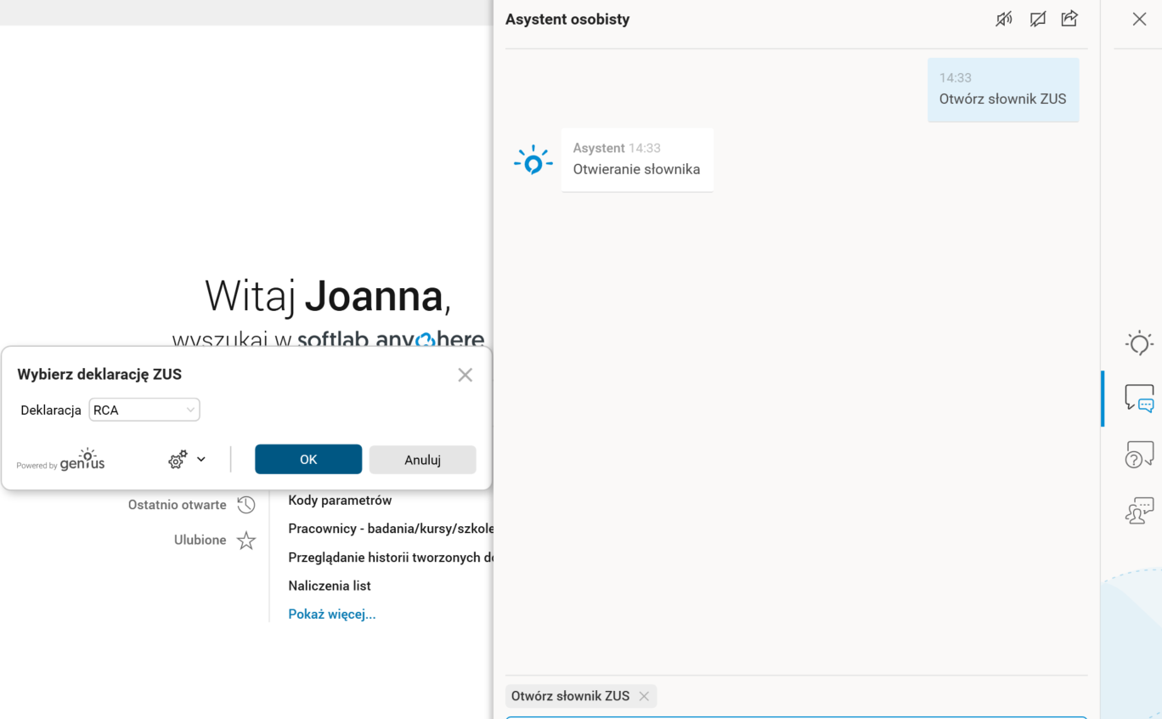Confirm the declaration with OK

(307, 459)
